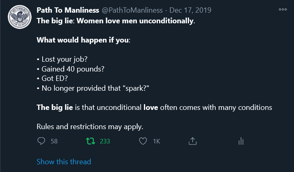Screen dimensions: 294x172
Task: View tweet analytics bar chart icon
Action: 241,141
